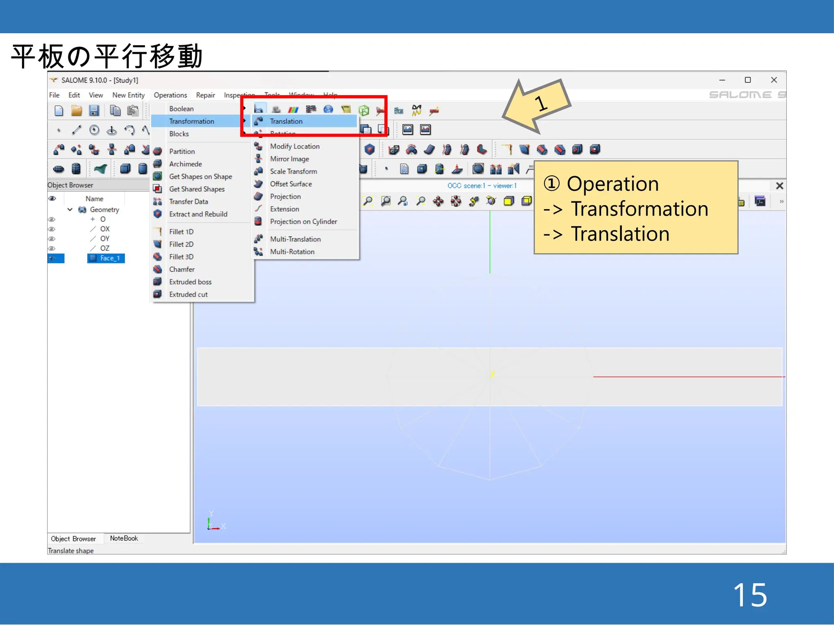Expand the viewer toolbar overflow chevron
The image size is (834, 625).
point(781,201)
